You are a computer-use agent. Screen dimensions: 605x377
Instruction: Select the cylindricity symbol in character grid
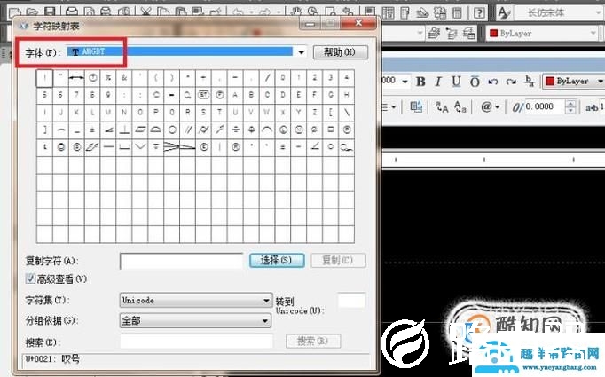(203, 130)
